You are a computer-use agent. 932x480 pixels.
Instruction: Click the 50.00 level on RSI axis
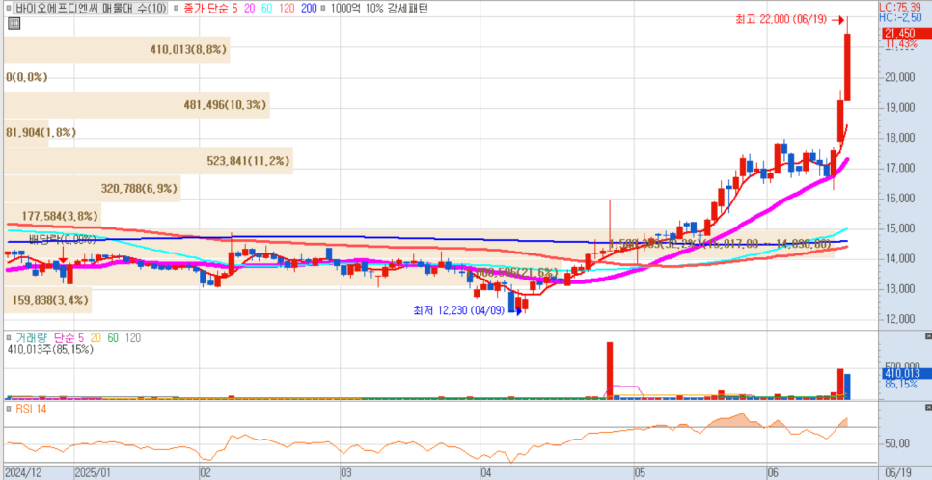tap(896, 443)
